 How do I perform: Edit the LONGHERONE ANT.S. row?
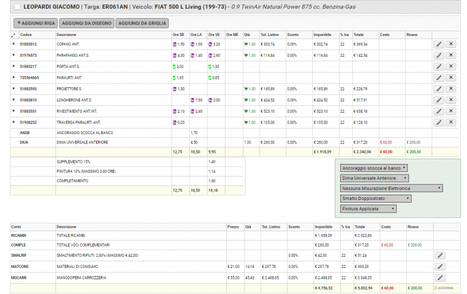point(439,100)
